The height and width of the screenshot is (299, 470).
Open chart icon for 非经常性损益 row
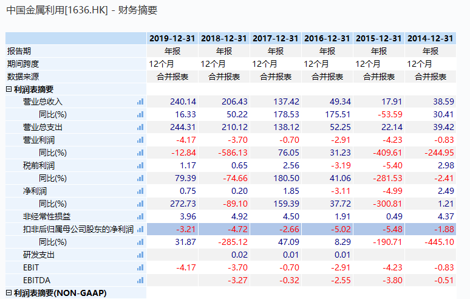[140, 216]
